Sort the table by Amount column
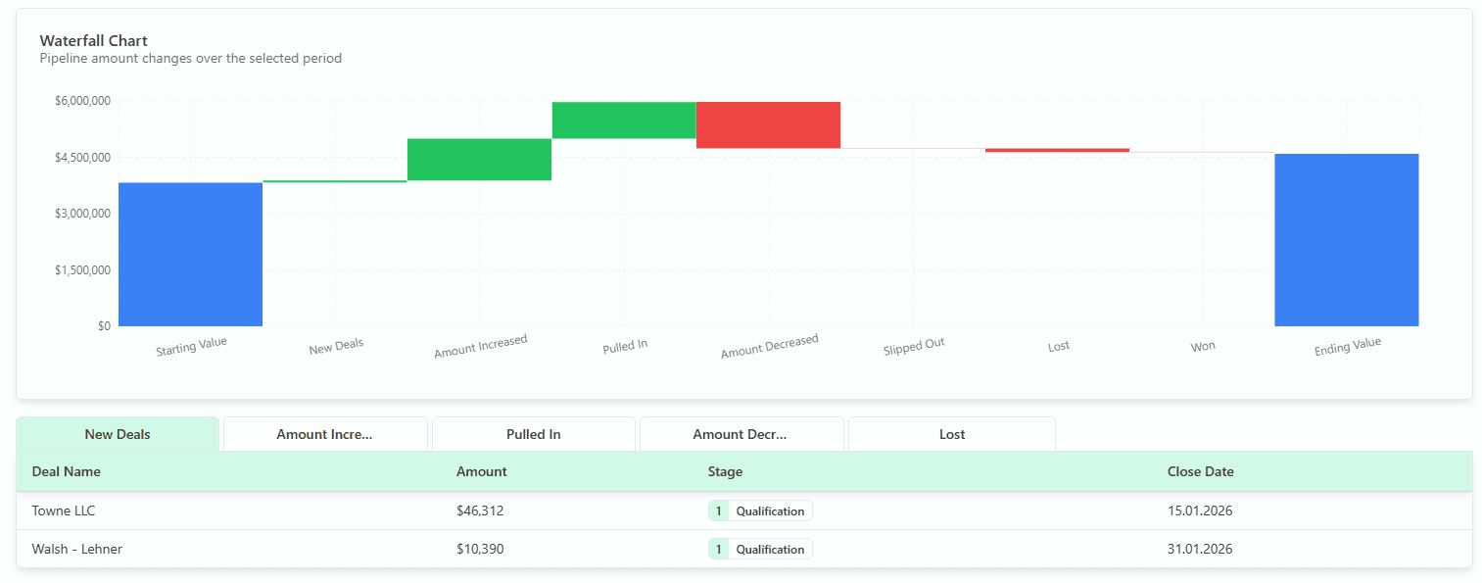1482x583 pixels. [x=481, y=471]
